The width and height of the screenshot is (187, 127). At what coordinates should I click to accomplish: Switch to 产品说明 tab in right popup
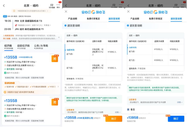[x=135, y=19]
